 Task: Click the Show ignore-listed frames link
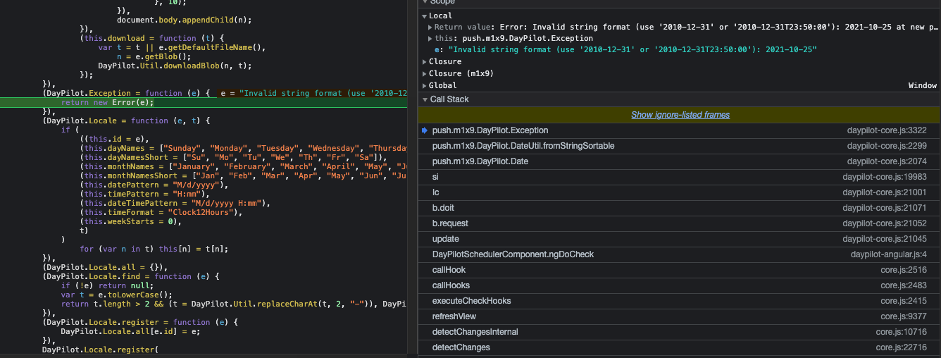pos(680,115)
